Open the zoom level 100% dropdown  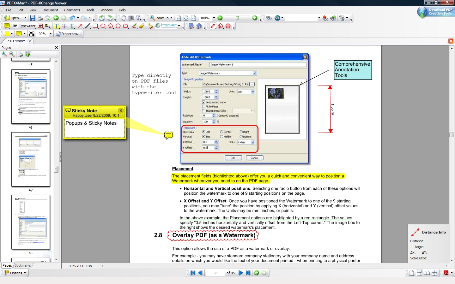click(214, 18)
